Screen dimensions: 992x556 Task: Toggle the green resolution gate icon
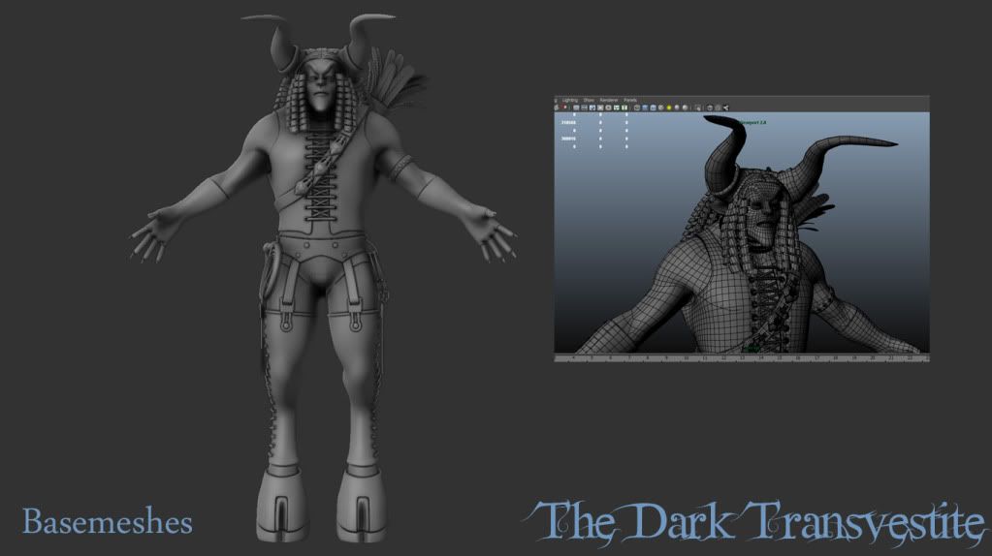point(616,108)
